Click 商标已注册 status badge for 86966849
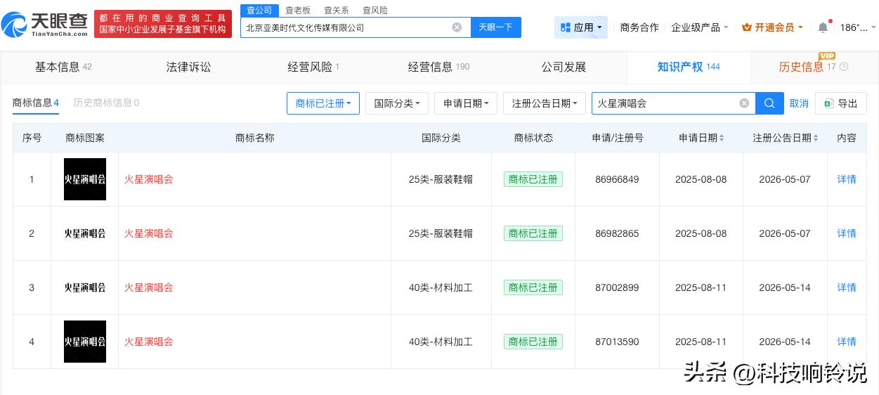The width and height of the screenshot is (879, 395). (x=533, y=179)
